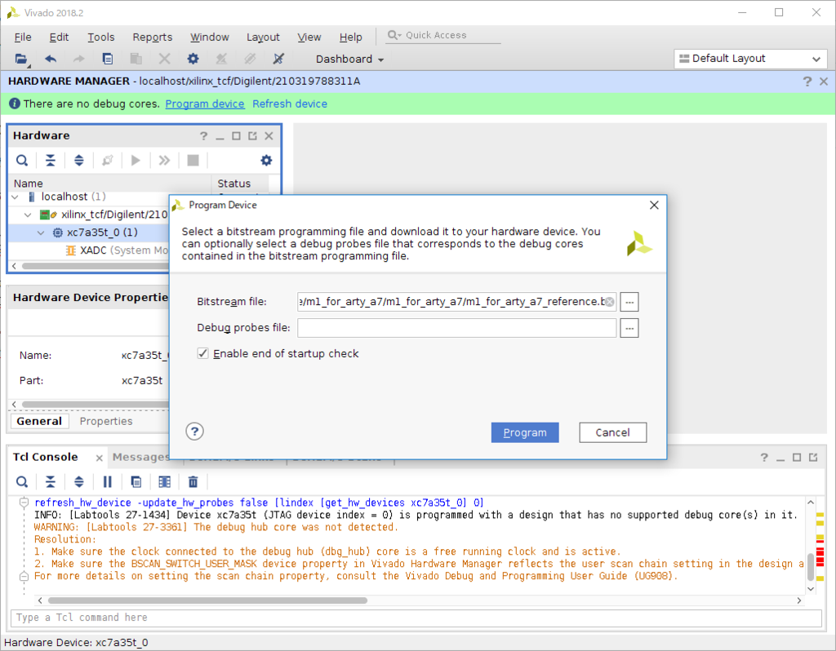
Task: Select XADC (System Monitor) tree item
Action: coord(118,250)
